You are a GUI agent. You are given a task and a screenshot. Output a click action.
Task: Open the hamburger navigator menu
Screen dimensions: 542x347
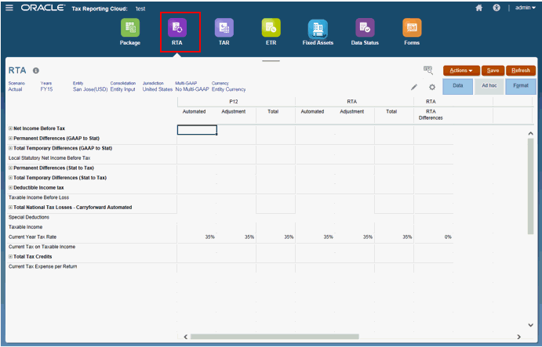(x=9, y=8)
